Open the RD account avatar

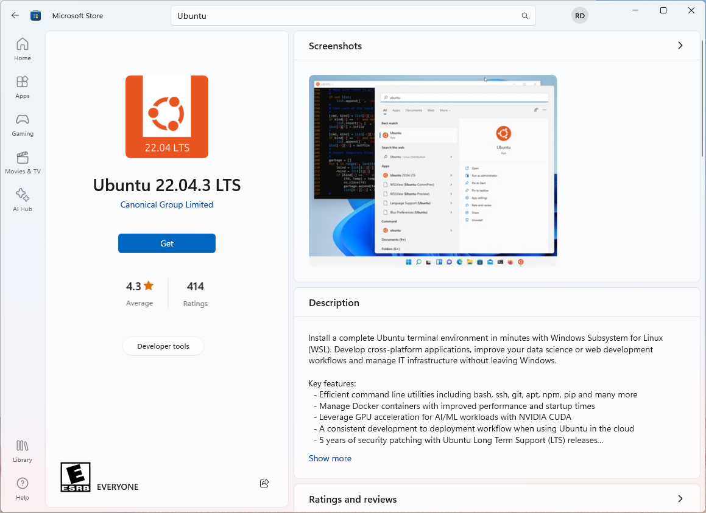pyautogui.click(x=579, y=15)
